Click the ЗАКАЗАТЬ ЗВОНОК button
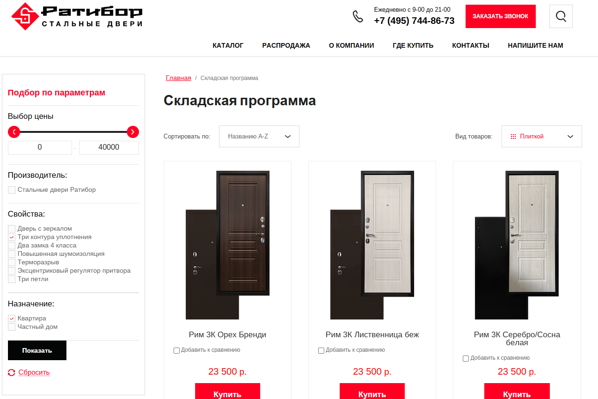The width and height of the screenshot is (598, 399). point(501,16)
